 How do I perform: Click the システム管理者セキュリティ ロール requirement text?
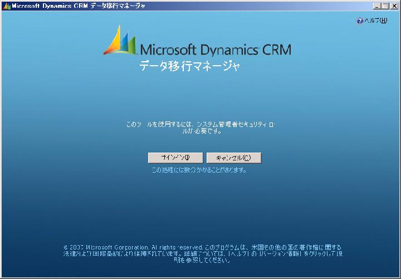point(200,128)
